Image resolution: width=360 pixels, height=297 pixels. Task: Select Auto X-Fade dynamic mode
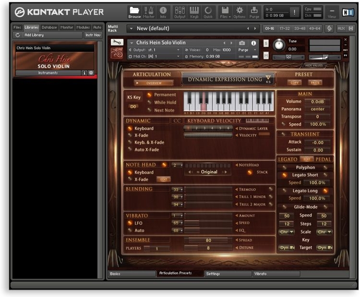130,149
